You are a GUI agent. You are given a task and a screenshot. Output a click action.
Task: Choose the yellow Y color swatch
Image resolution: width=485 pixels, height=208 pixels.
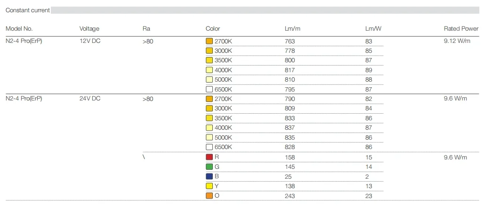[210, 186]
